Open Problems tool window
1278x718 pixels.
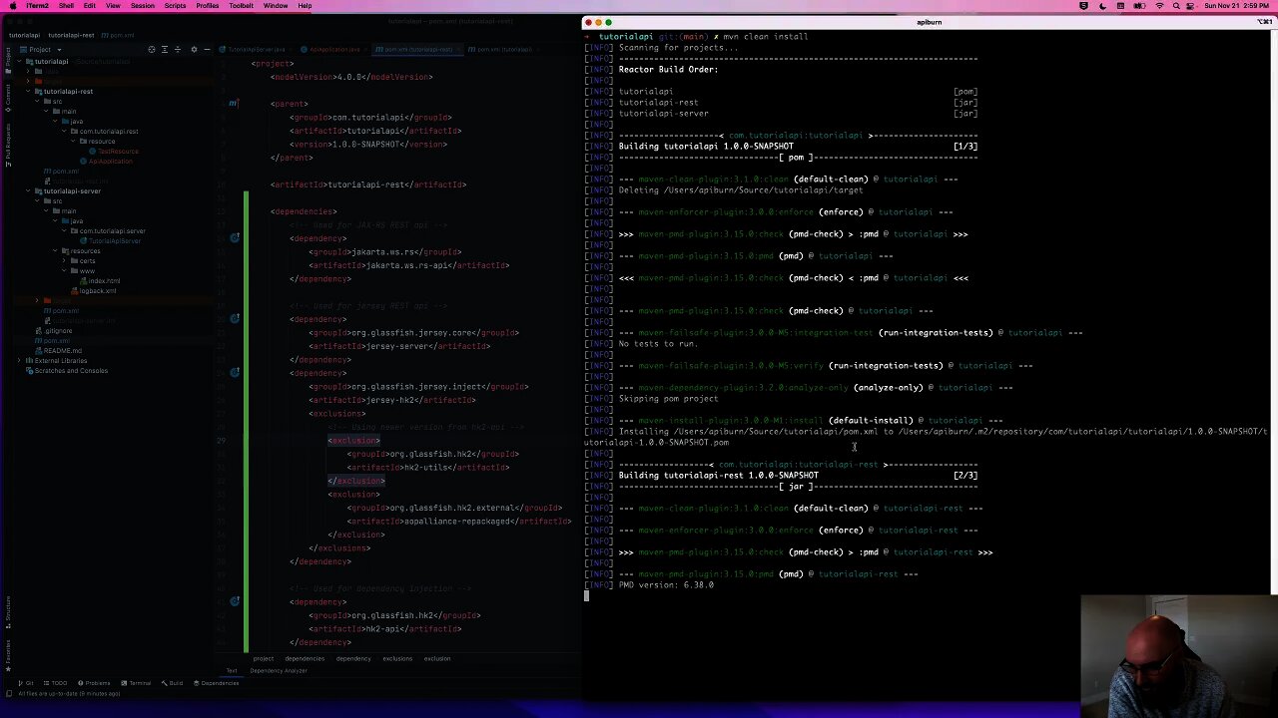point(94,683)
